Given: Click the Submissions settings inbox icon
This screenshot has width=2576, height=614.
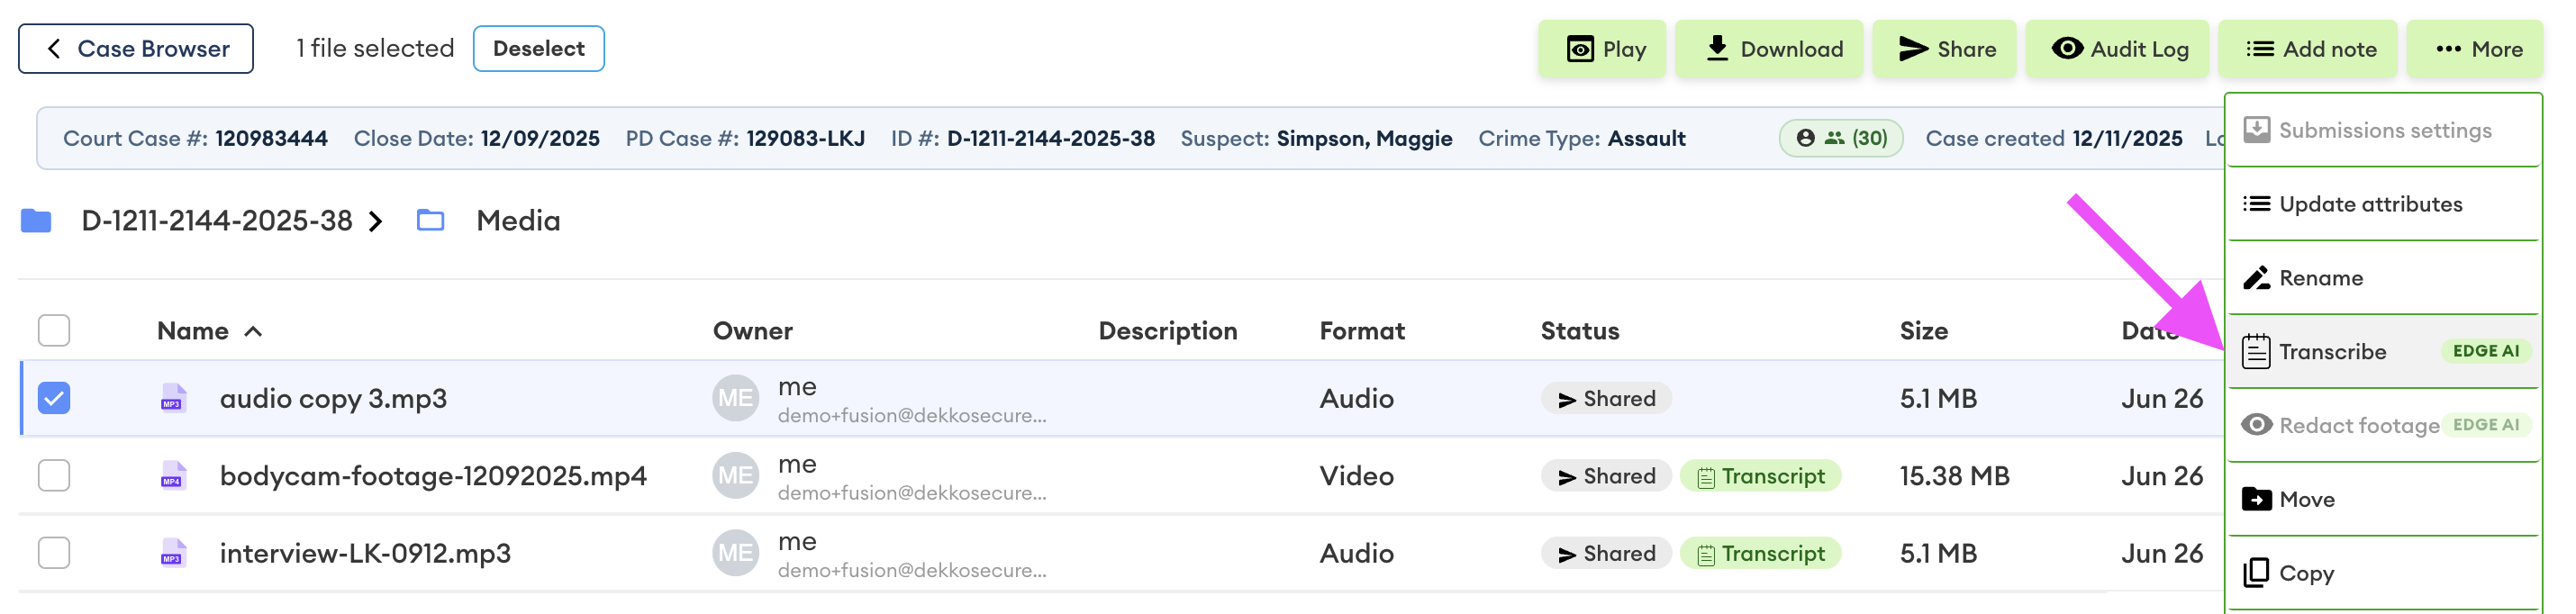Looking at the screenshot, I should click(2256, 130).
